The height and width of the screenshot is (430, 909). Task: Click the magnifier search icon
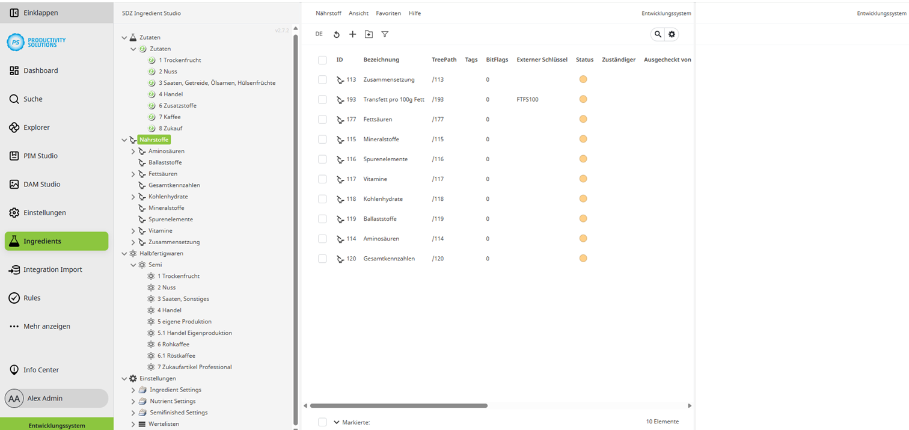pyautogui.click(x=658, y=34)
